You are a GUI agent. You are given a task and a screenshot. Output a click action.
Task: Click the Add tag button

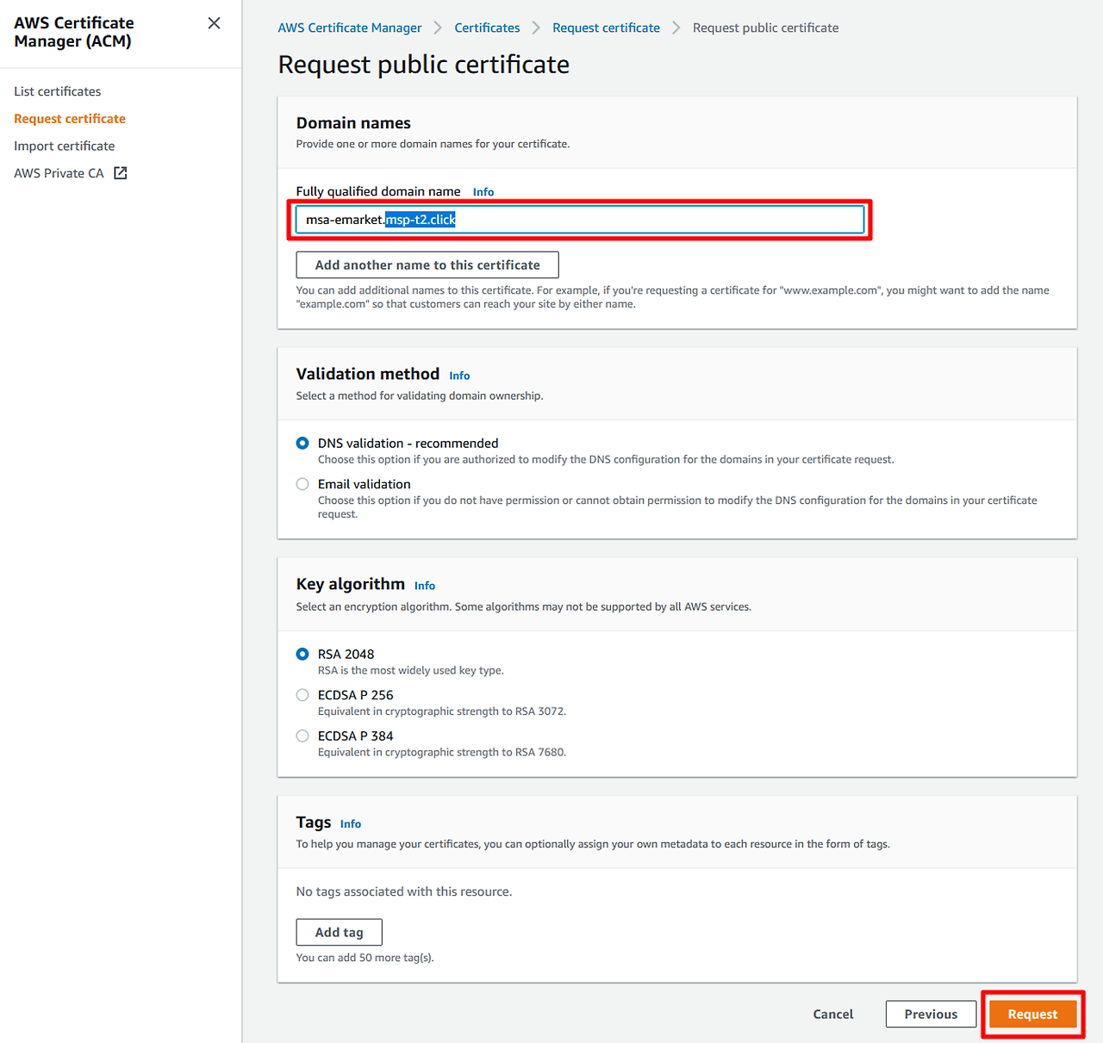point(339,933)
